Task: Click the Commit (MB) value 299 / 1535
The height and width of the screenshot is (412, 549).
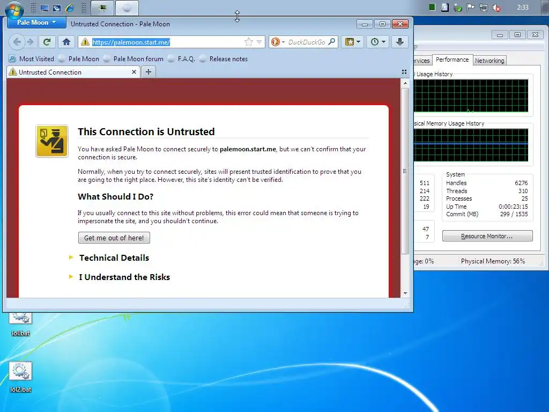Action: pos(514,214)
